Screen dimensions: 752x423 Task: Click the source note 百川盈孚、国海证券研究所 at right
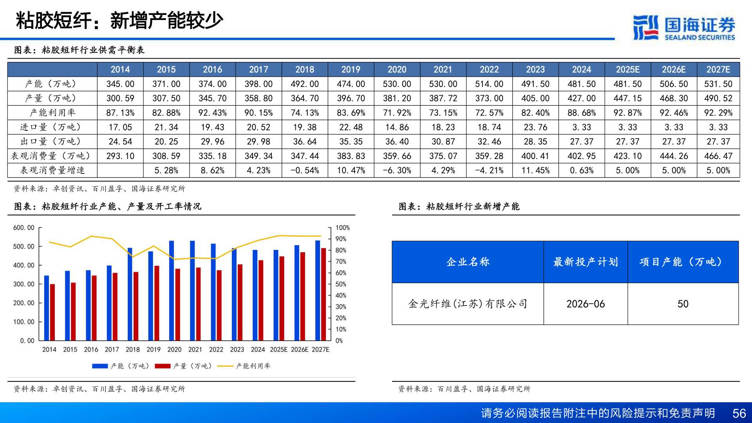pos(464,389)
